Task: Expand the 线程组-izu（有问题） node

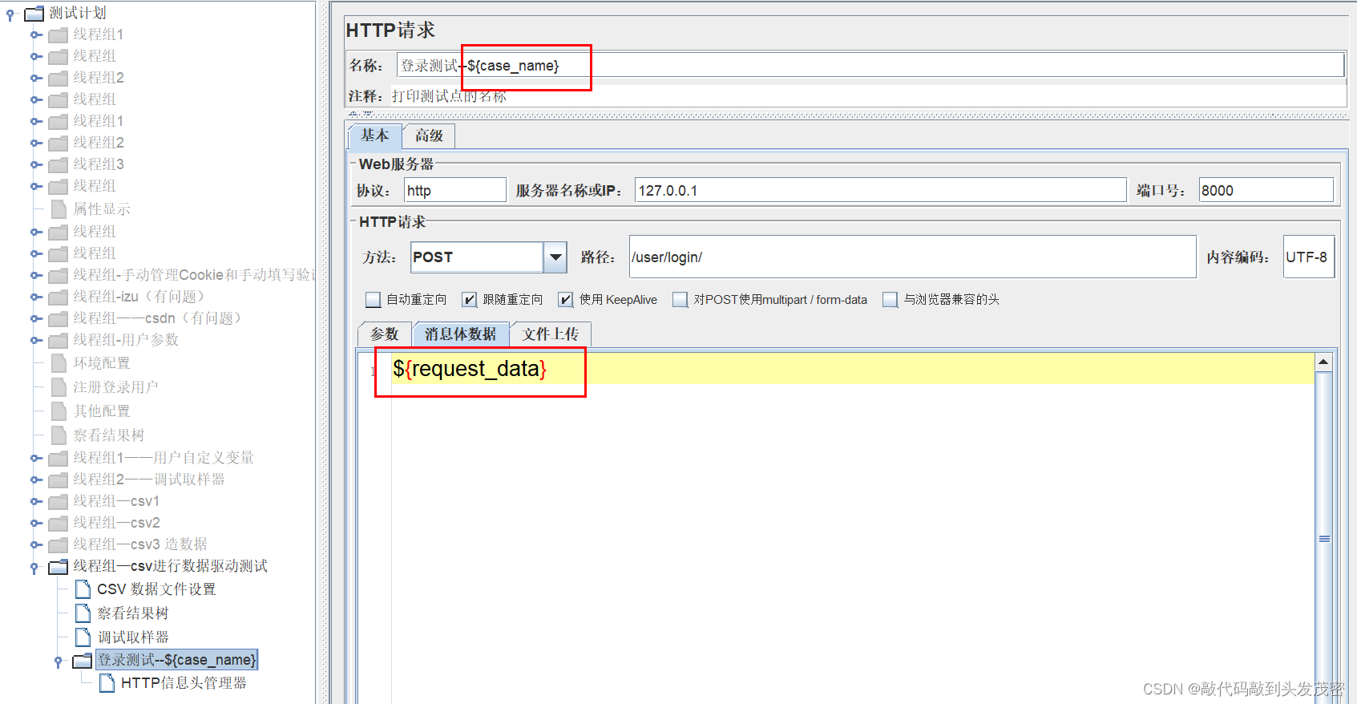Action: click(x=36, y=297)
